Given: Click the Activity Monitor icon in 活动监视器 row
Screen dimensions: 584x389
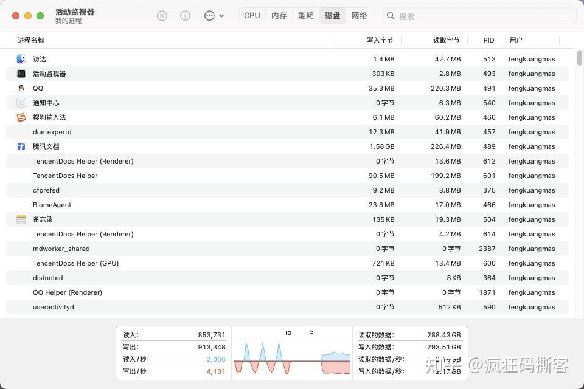Looking at the screenshot, I should coord(21,74).
